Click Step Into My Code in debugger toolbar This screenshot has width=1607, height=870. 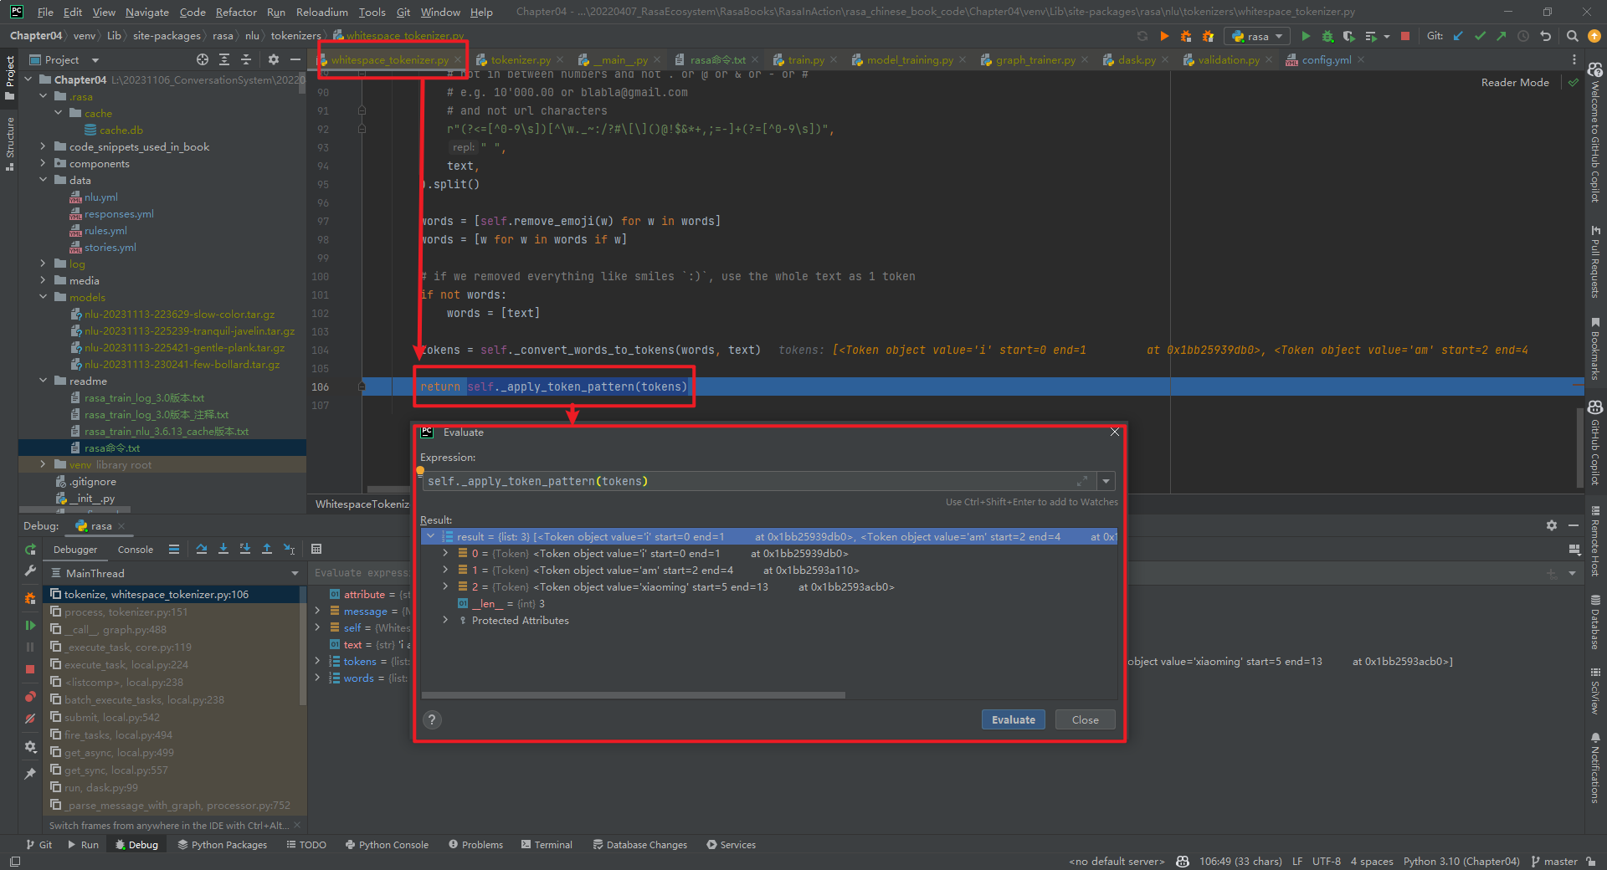tap(245, 549)
